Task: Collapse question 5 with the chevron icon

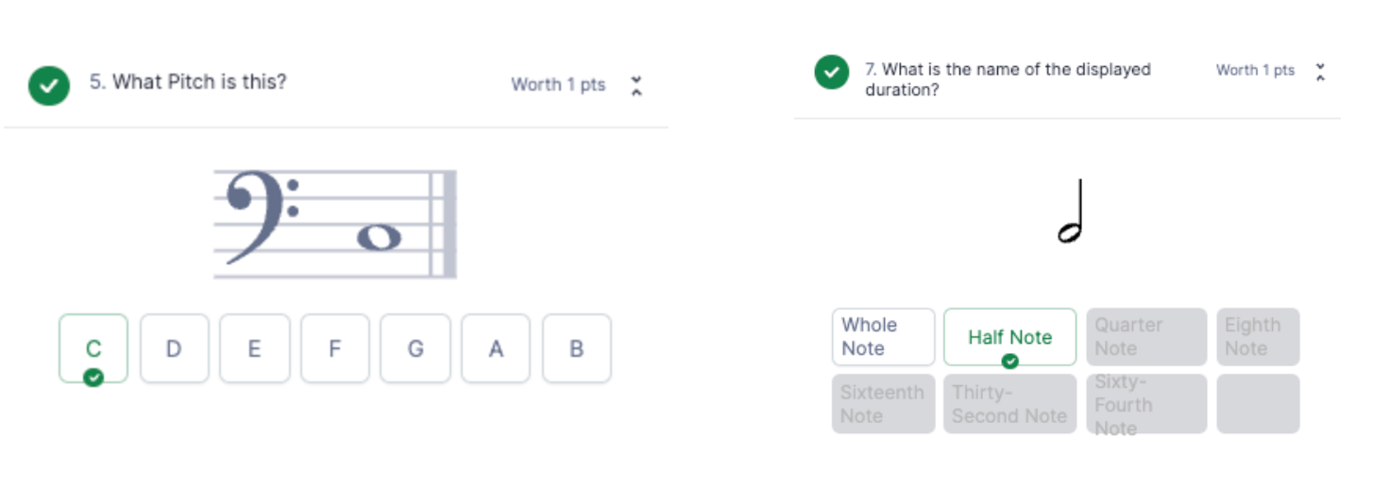Action: pos(637,86)
